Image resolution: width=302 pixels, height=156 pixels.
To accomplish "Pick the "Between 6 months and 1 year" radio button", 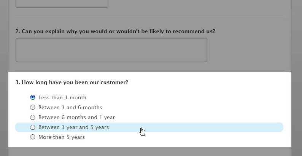I will point(33,117).
